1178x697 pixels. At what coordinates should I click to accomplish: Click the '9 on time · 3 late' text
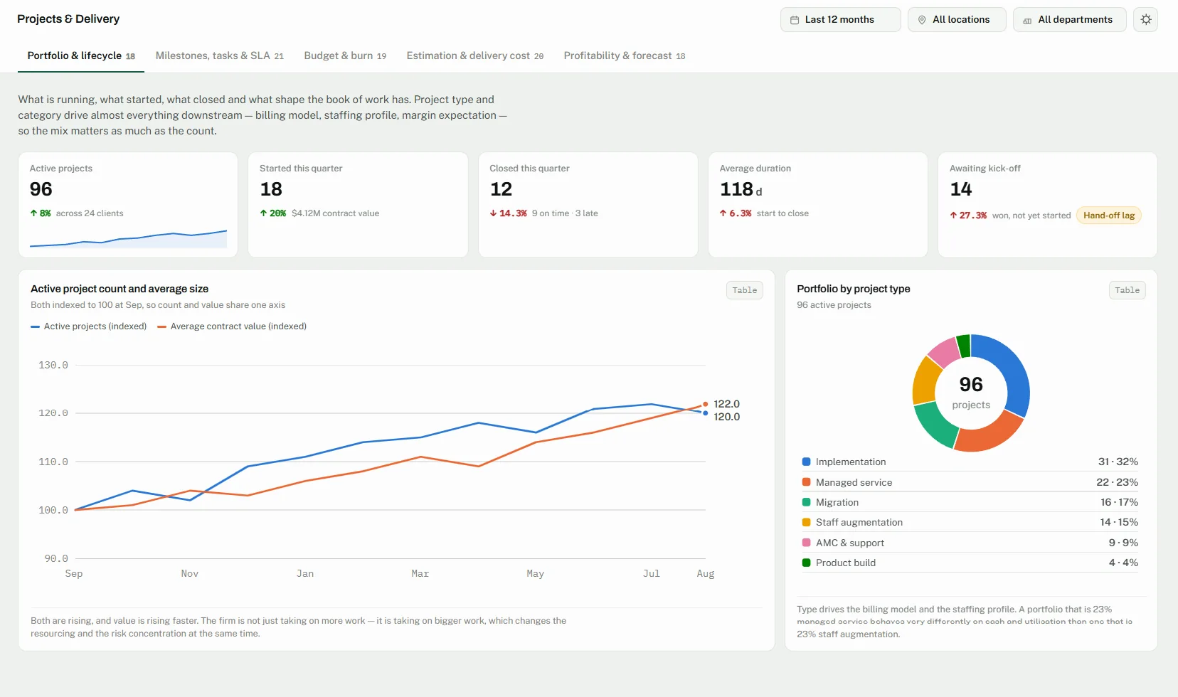tap(565, 213)
